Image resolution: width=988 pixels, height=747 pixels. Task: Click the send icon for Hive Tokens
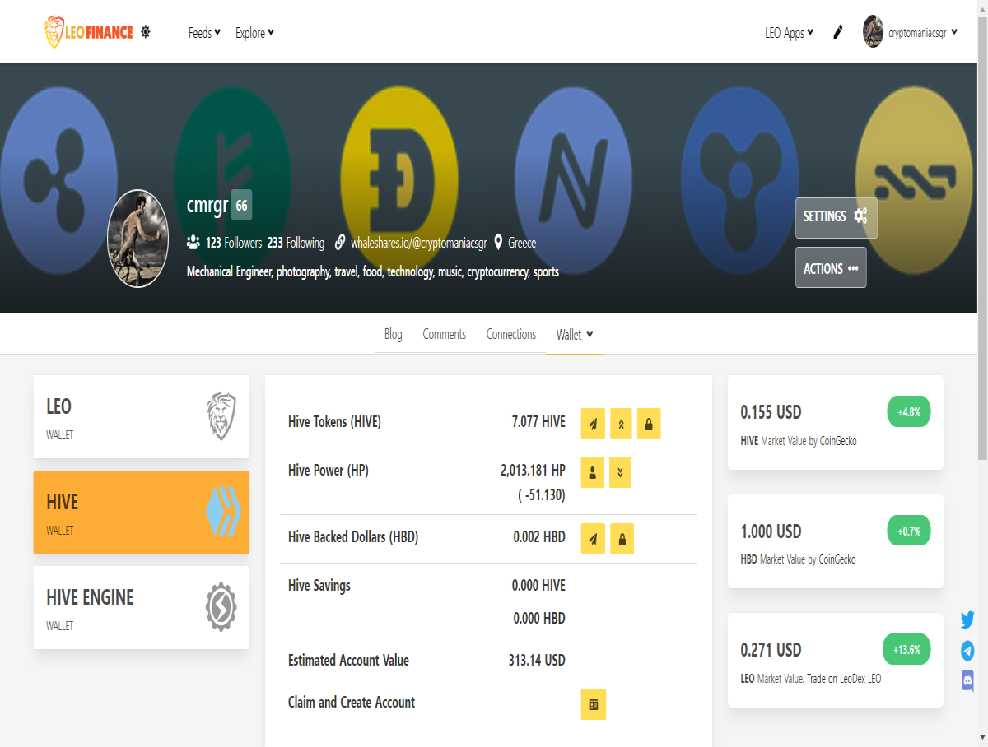[593, 424]
